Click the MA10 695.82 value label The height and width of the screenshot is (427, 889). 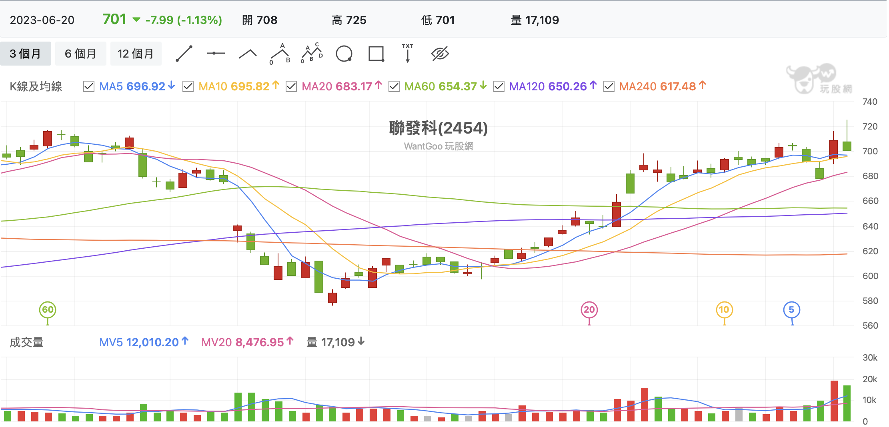click(239, 86)
